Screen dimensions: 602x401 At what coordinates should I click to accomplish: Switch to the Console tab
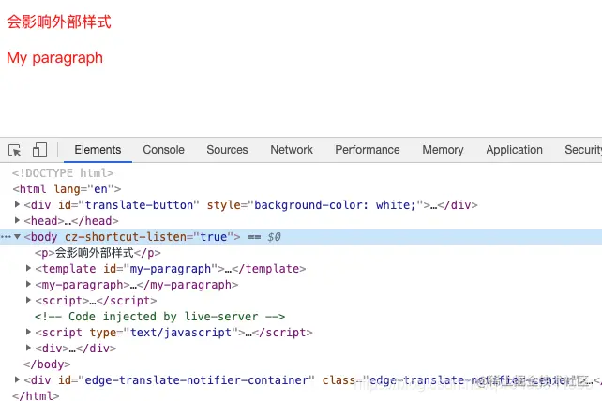(163, 150)
